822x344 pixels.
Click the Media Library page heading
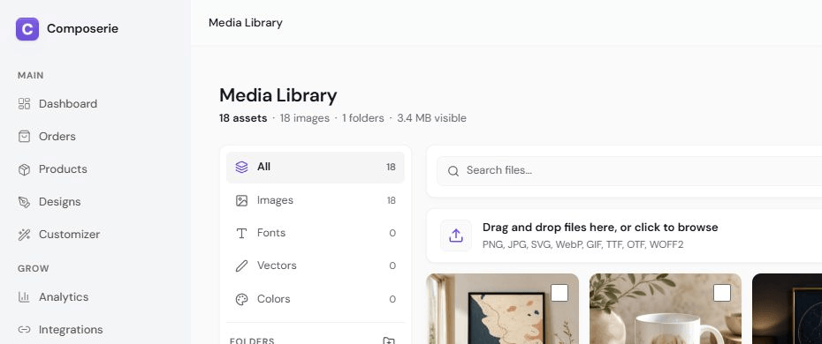(278, 95)
